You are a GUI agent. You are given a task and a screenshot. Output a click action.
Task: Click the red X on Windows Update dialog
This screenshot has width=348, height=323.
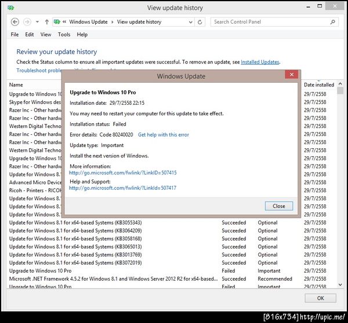[x=291, y=75]
